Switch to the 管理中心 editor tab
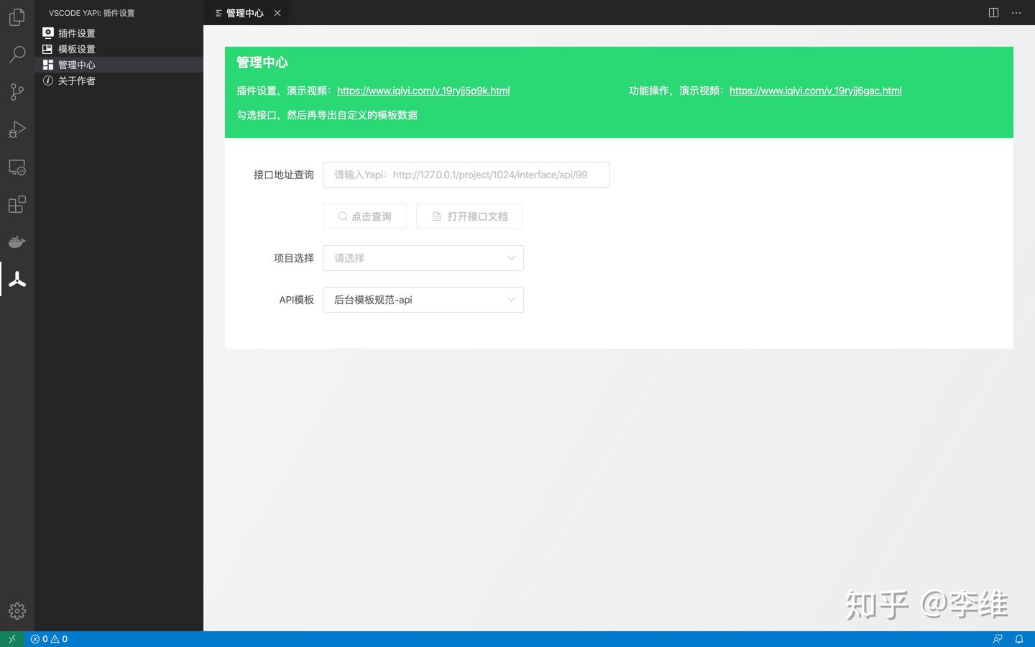 click(x=244, y=12)
